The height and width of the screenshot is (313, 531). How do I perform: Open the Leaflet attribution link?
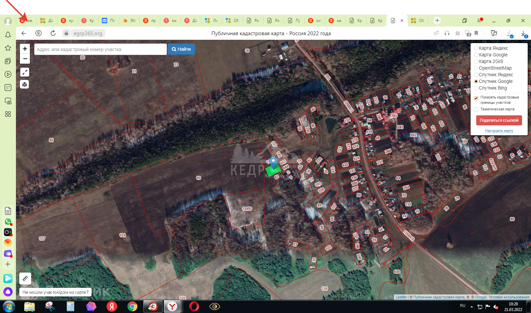point(401,297)
